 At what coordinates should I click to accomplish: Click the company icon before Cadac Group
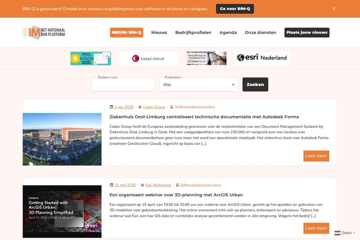pyautogui.click(x=140, y=107)
